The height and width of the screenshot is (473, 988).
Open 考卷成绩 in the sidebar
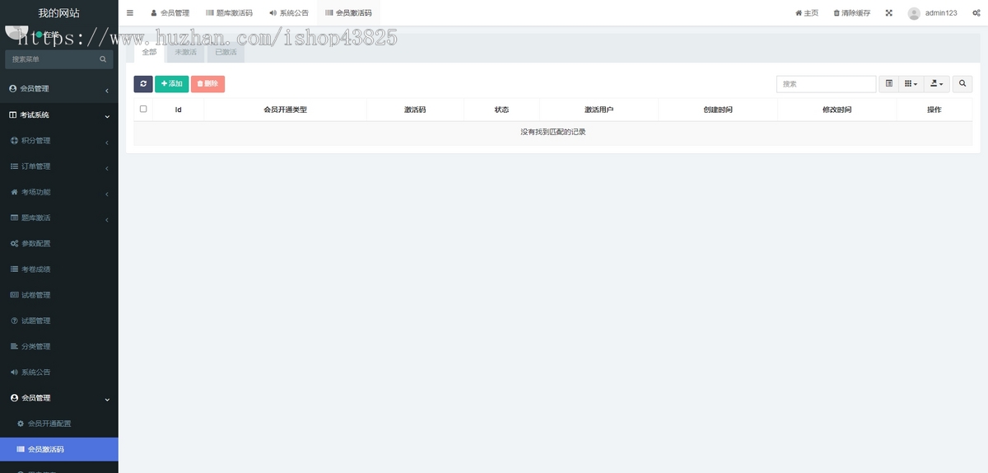(x=59, y=269)
